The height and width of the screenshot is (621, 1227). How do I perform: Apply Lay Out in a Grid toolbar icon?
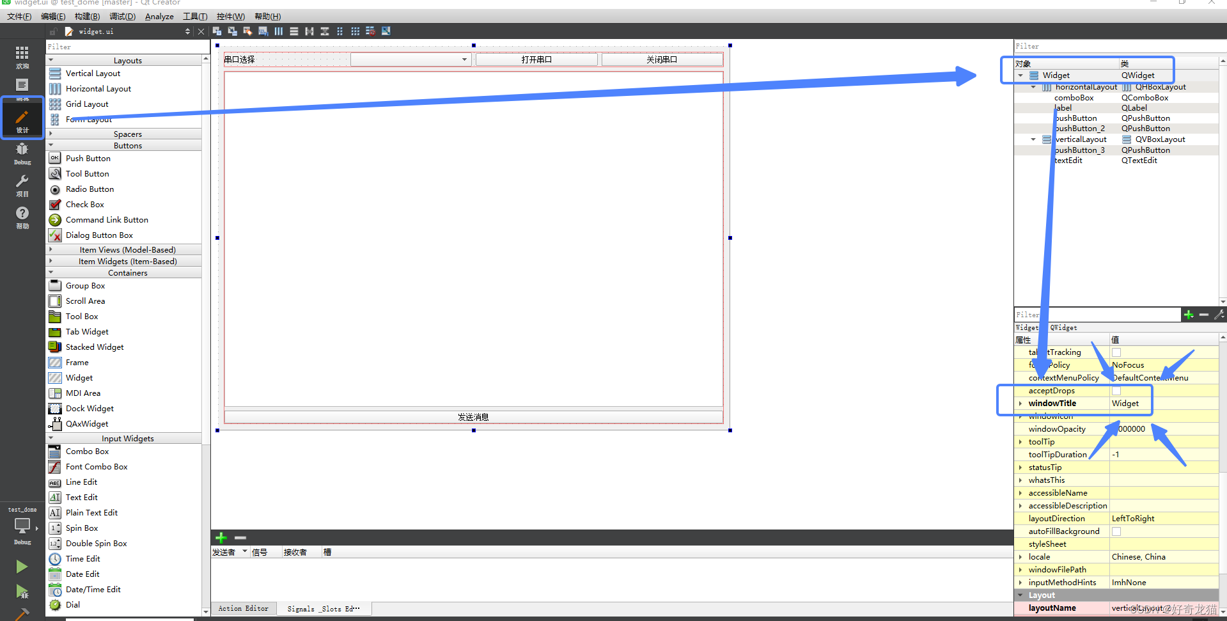356,31
